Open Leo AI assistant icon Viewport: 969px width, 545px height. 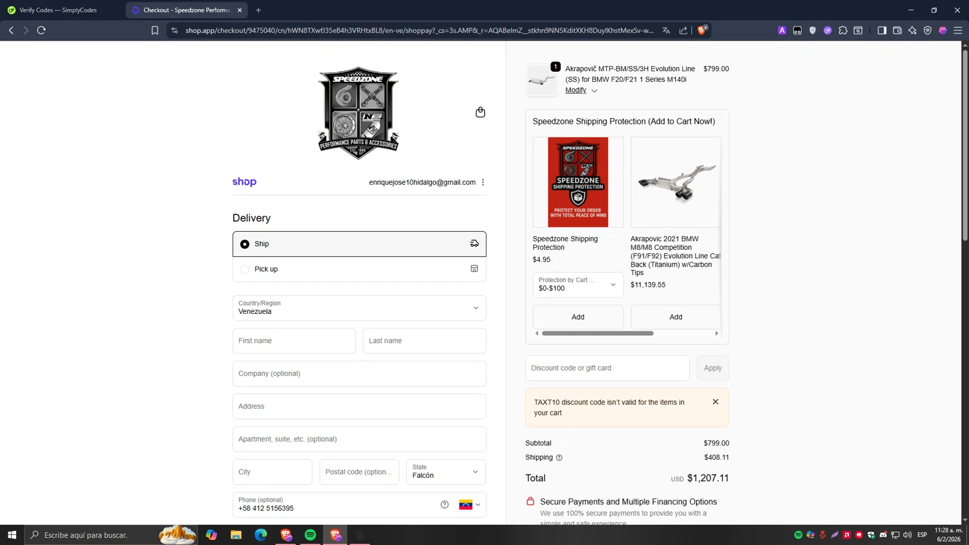pyautogui.click(x=912, y=30)
